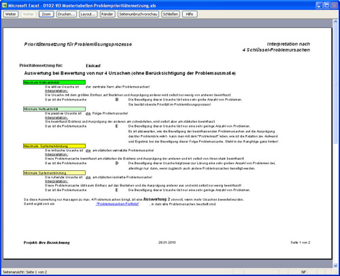The height and width of the screenshot is (276, 340).
Task: Open the Drucken print dialog
Action: pos(67,14)
